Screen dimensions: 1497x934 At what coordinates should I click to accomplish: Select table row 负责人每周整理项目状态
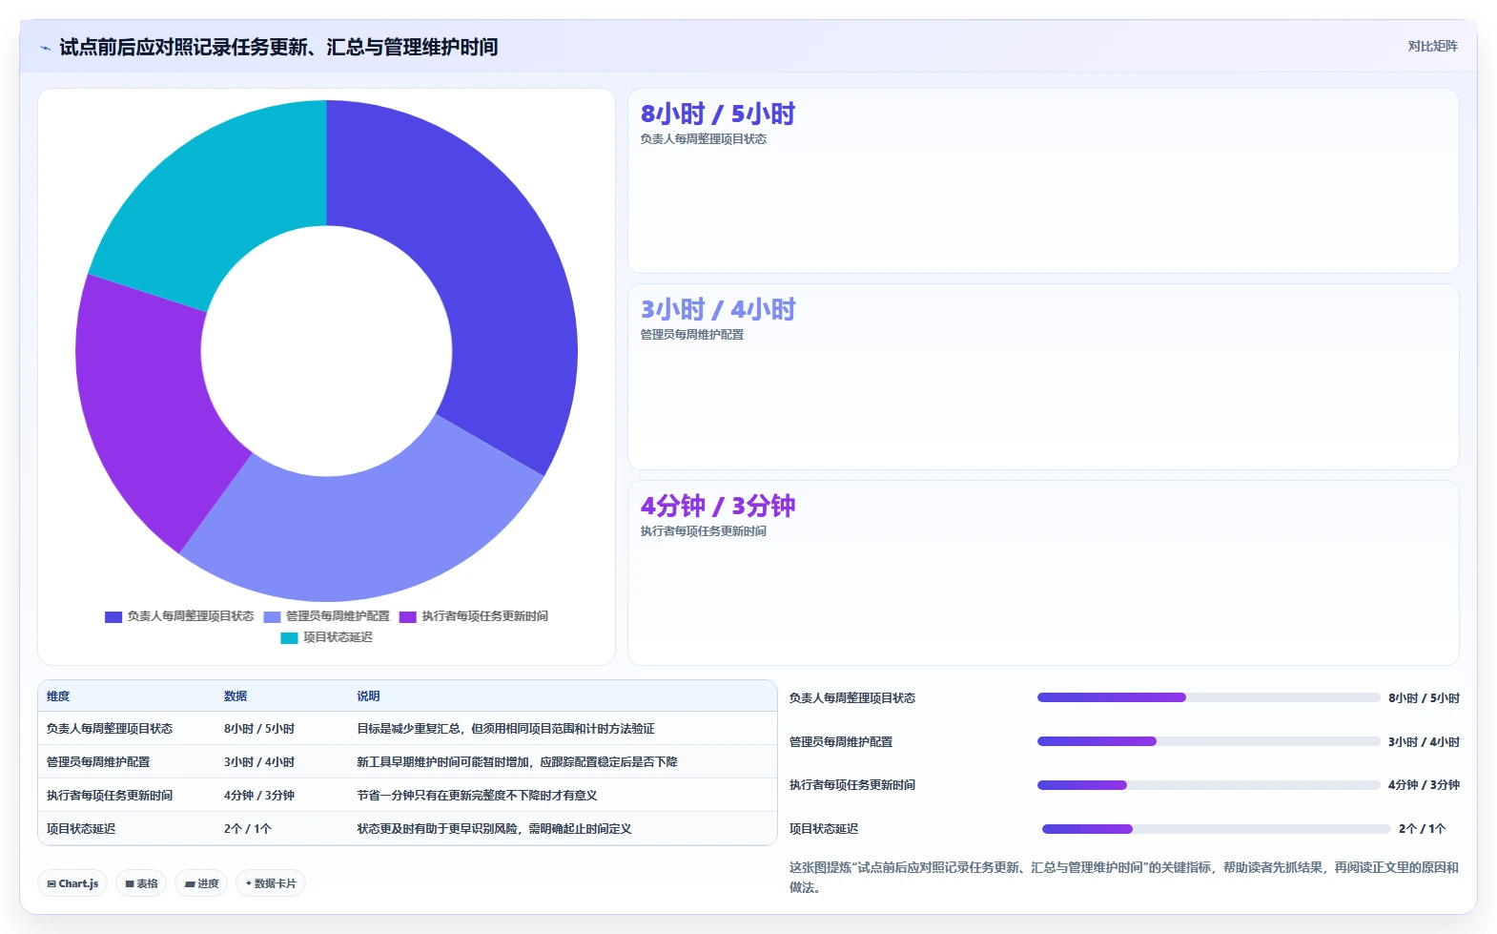tap(408, 729)
